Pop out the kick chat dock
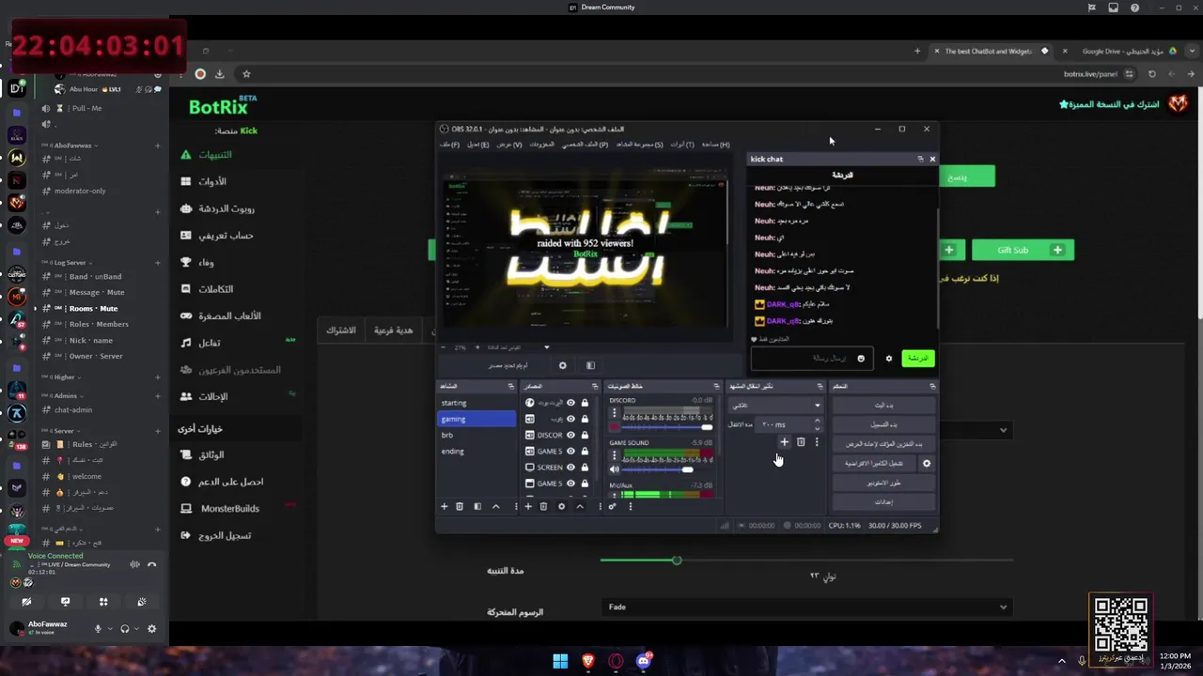The height and width of the screenshot is (676, 1203). [920, 159]
